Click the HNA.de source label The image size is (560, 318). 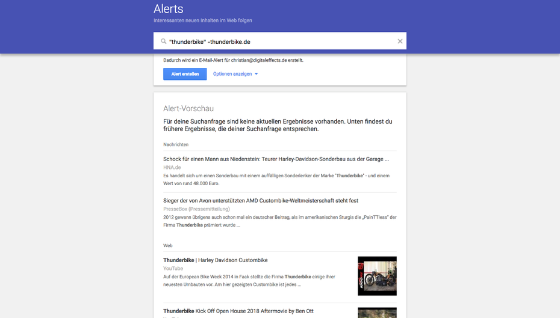(172, 167)
